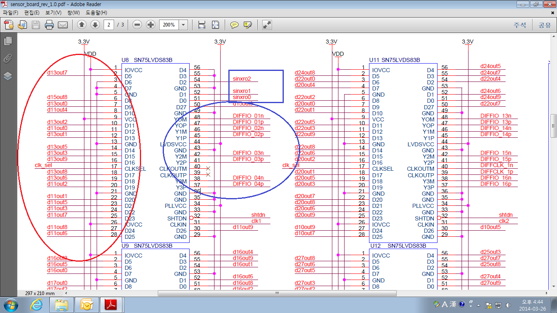Click the 297 x 210 mm page size label
Screen dimensions: 557x313
(40, 293)
